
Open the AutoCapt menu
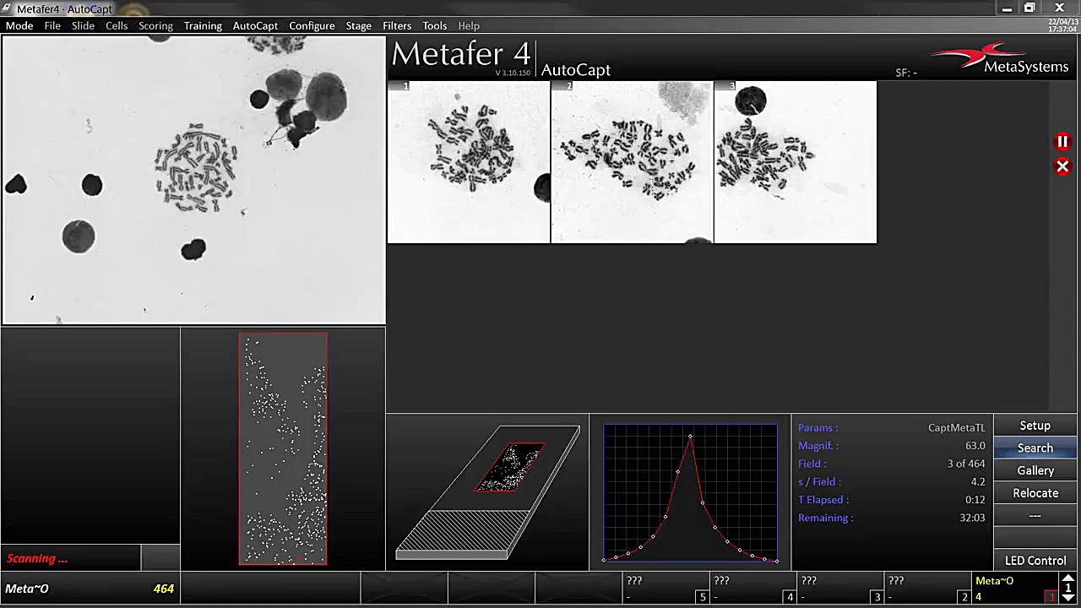coord(255,25)
